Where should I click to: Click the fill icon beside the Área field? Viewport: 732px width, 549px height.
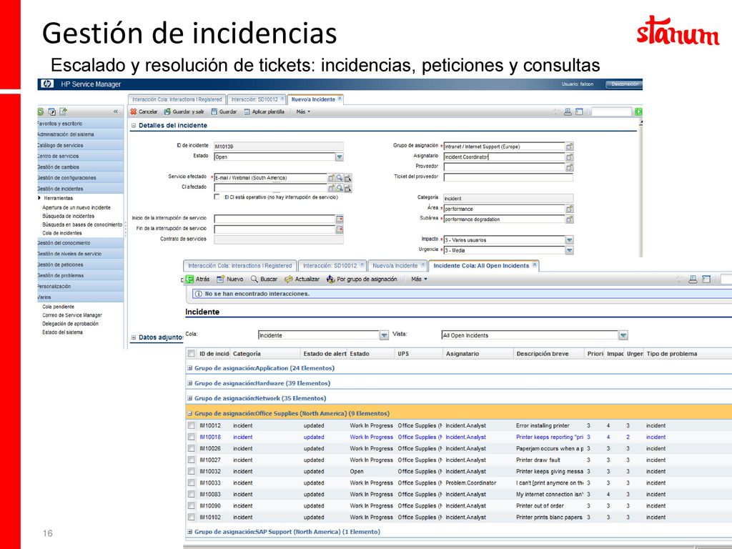click(570, 209)
